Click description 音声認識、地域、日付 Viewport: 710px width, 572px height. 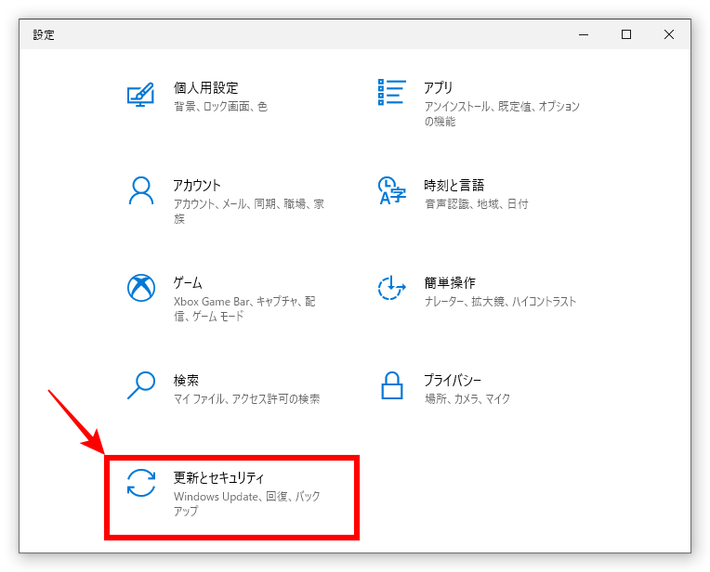pyautogui.click(x=477, y=204)
